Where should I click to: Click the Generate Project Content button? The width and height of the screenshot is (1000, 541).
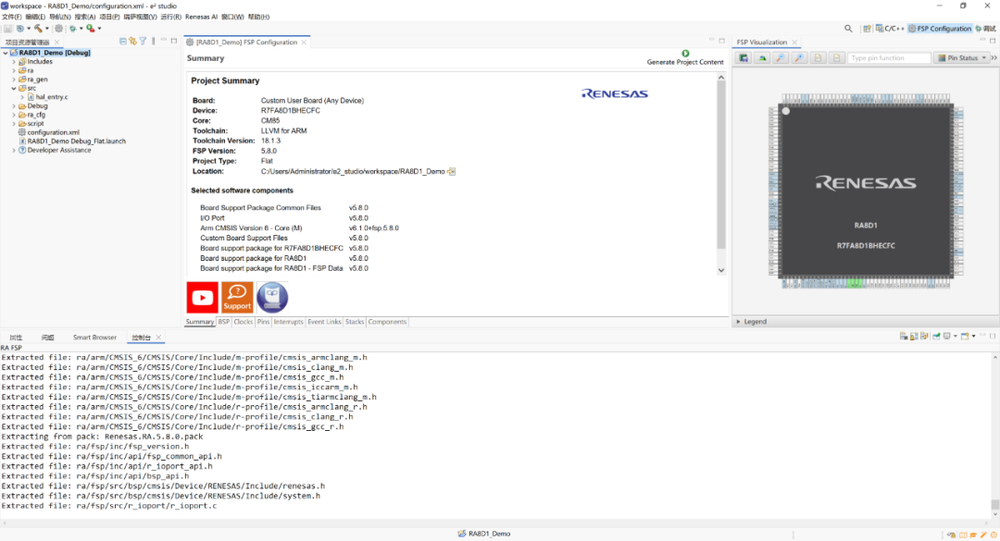coord(685,58)
